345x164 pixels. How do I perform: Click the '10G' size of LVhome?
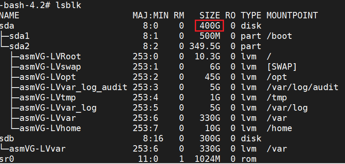(212, 128)
